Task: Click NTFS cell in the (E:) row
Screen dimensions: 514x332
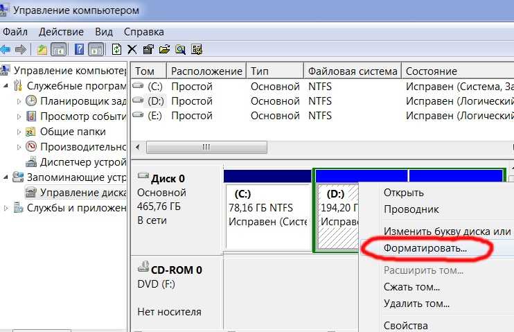Action: pyautogui.click(x=320, y=116)
